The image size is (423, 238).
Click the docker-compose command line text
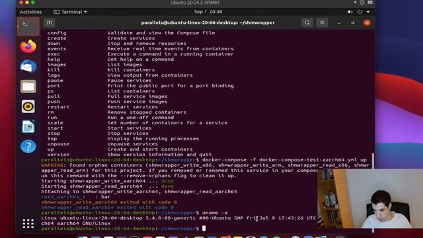pyautogui.click(x=284, y=160)
